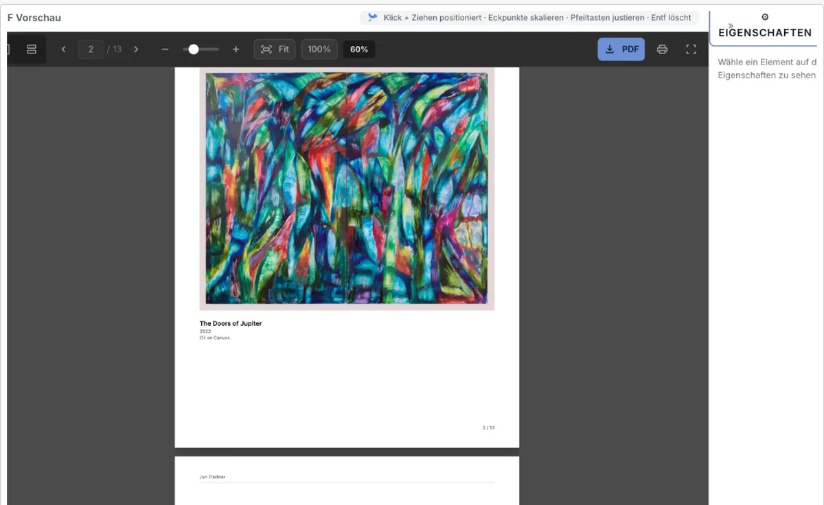The image size is (824, 505).
Task: Go to the next page arrow
Action: 136,49
